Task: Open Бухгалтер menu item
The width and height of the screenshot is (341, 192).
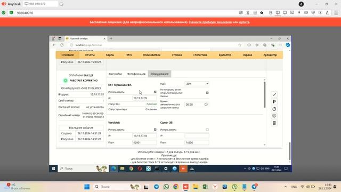Action: pos(225,55)
